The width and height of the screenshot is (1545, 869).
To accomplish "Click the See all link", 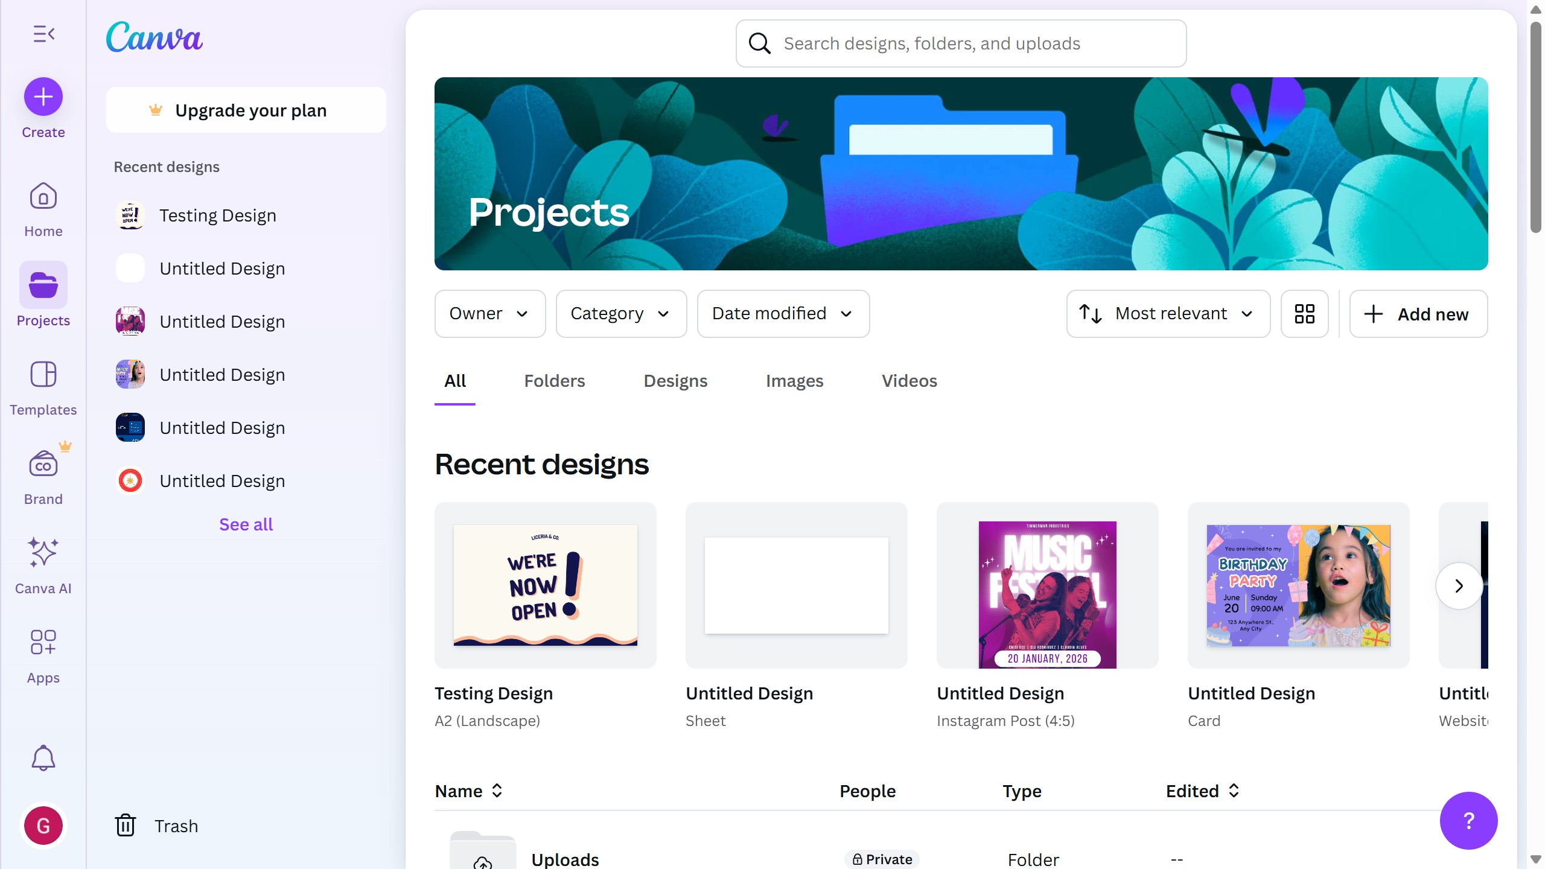I will [x=246, y=524].
